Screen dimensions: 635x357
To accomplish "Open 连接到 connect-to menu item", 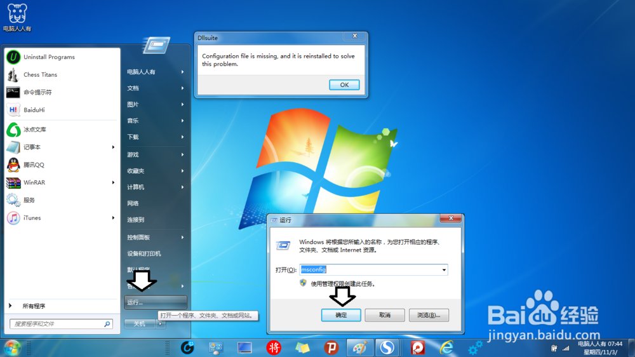I will (156, 220).
